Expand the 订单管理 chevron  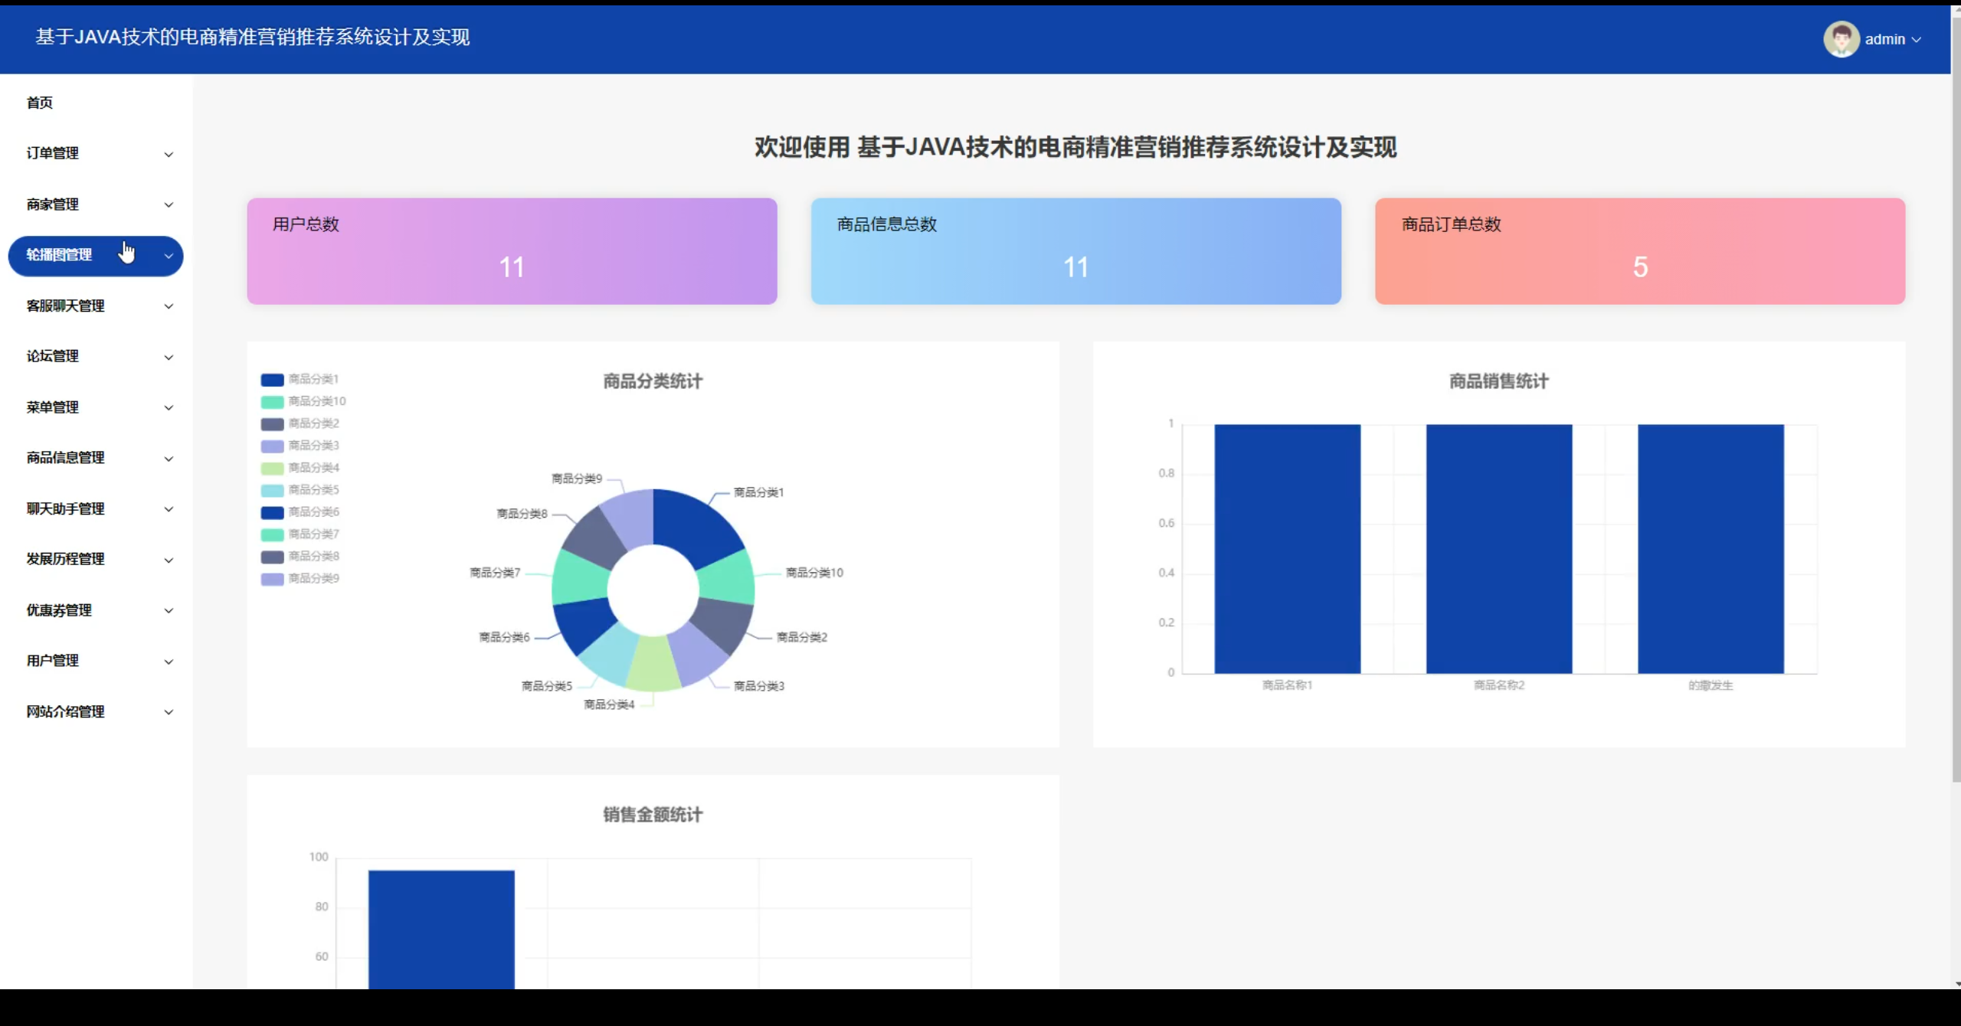[x=169, y=154]
